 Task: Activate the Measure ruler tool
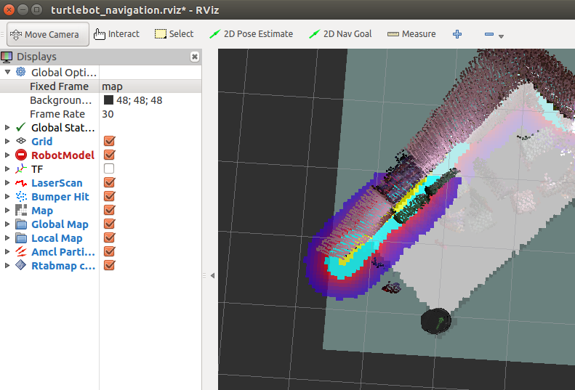411,34
